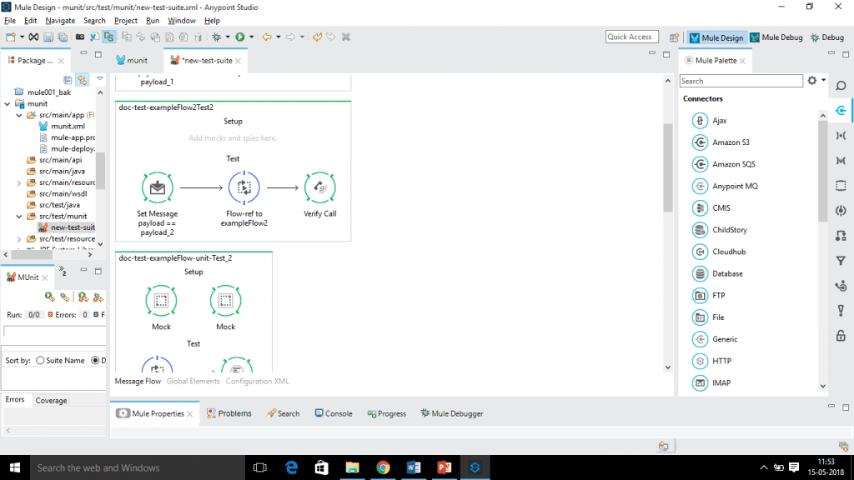Click the palette settings gear icon
This screenshot has width=854, height=480.
(811, 80)
